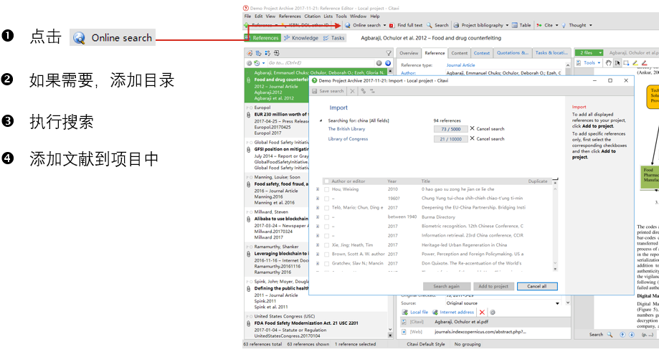Click the Journal Article reference type link
659x352 pixels.
click(x=460, y=65)
